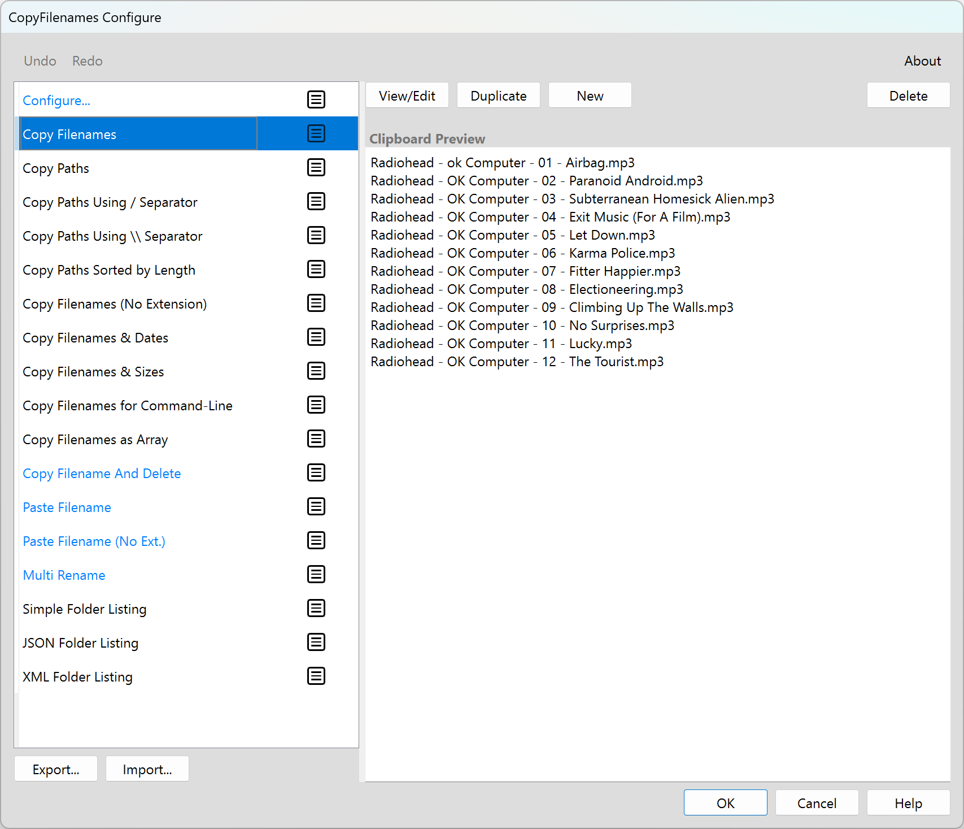964x829 pixels.
Task: Duplicate the selected command
Action: (498, 95)
